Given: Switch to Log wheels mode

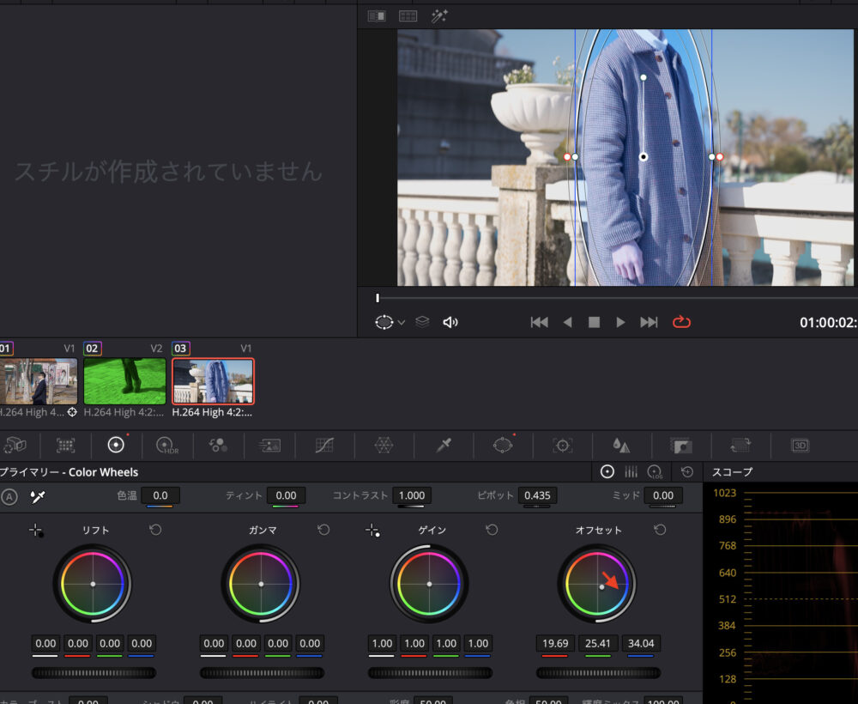Looking at the screenshot, I should point(655,471).
